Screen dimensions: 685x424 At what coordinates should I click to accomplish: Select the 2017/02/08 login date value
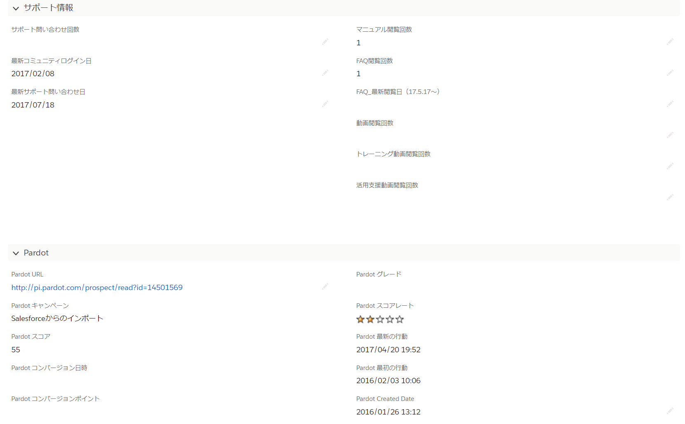pyautogui.click(x=33, y=74)
